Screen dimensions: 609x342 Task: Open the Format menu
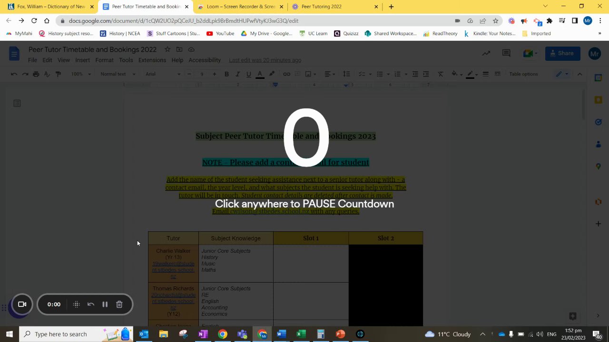(x=104, y=60)
